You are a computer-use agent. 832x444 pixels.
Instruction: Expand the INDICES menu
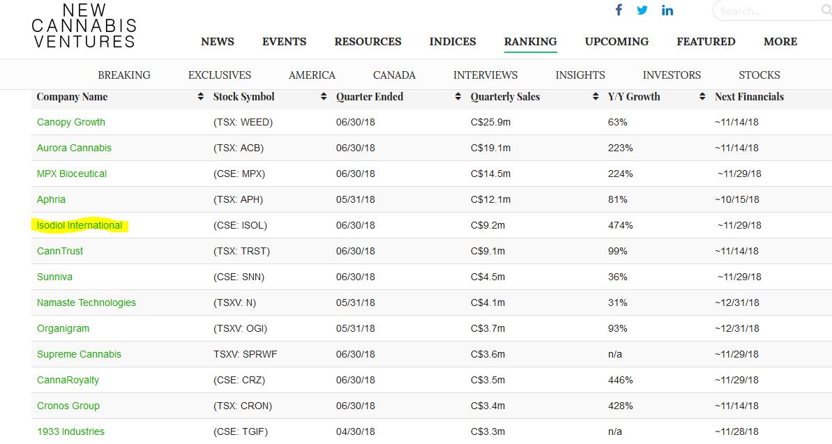point(453,42)
